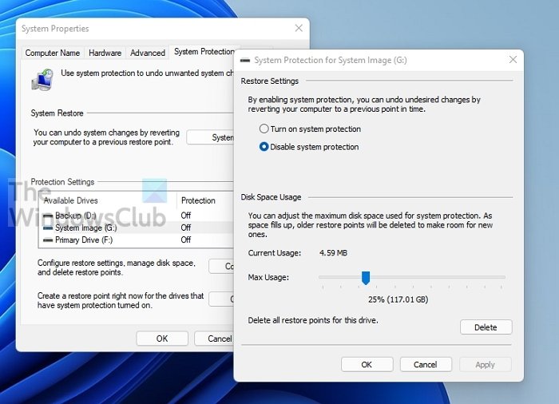Screen dimensions: 559x404
Task: Select Backup (D:) drive row
Action: click(x=137, y=216)
